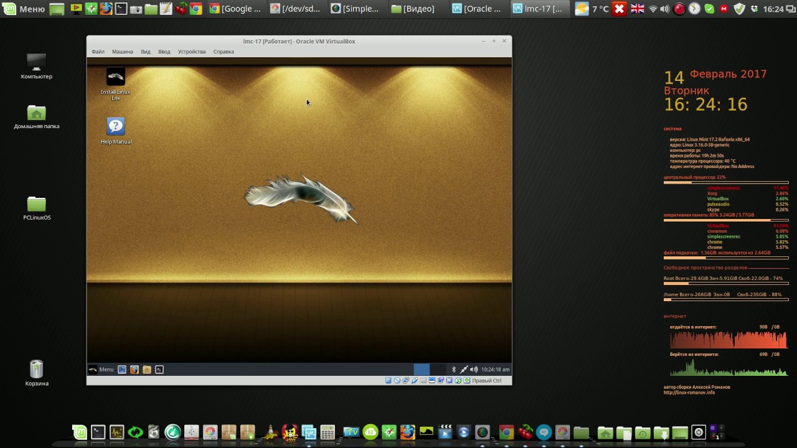Click the Правый Ctrl host key indicator
This screenshot has width=797, height=448.
point(486,381)
